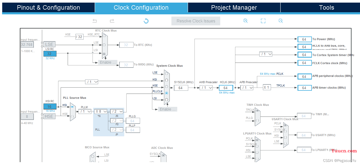Click the APB peripheral clocks value box
The height and width of the screenshot is (165, 360).
tap(304, 77)
